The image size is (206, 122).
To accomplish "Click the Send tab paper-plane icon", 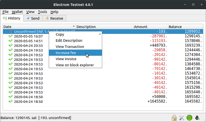I will pos(28,18).
